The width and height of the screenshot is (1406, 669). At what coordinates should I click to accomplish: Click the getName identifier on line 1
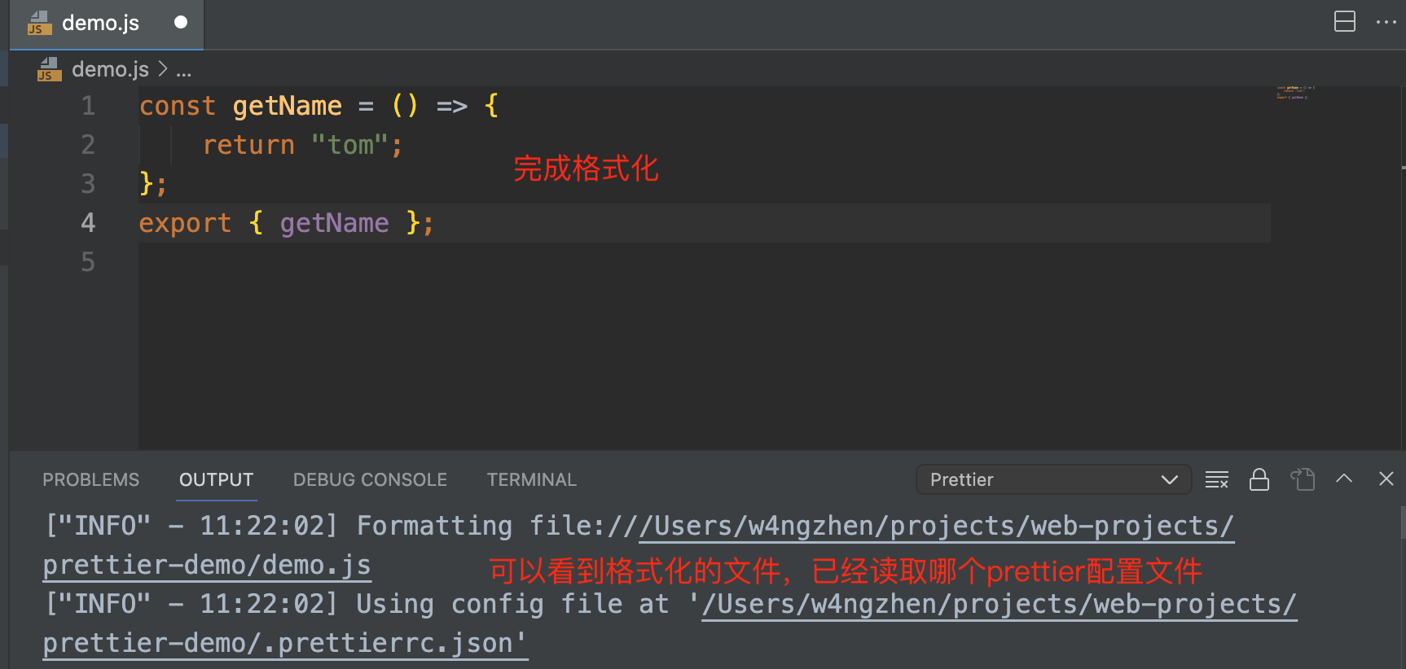click(x=287, y=106)
